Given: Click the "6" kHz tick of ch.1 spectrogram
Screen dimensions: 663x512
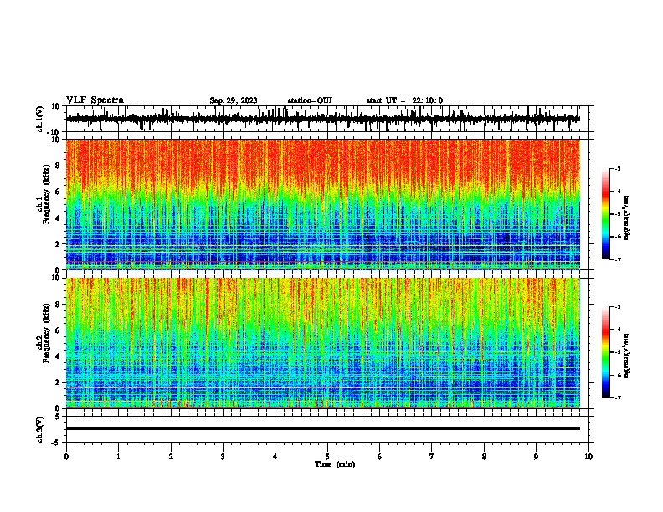Looking at the screenshot, I should pos(58,192).
